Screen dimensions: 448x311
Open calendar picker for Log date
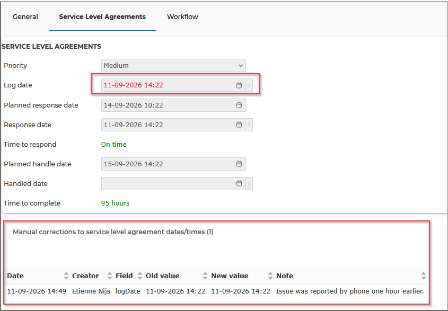239,85
